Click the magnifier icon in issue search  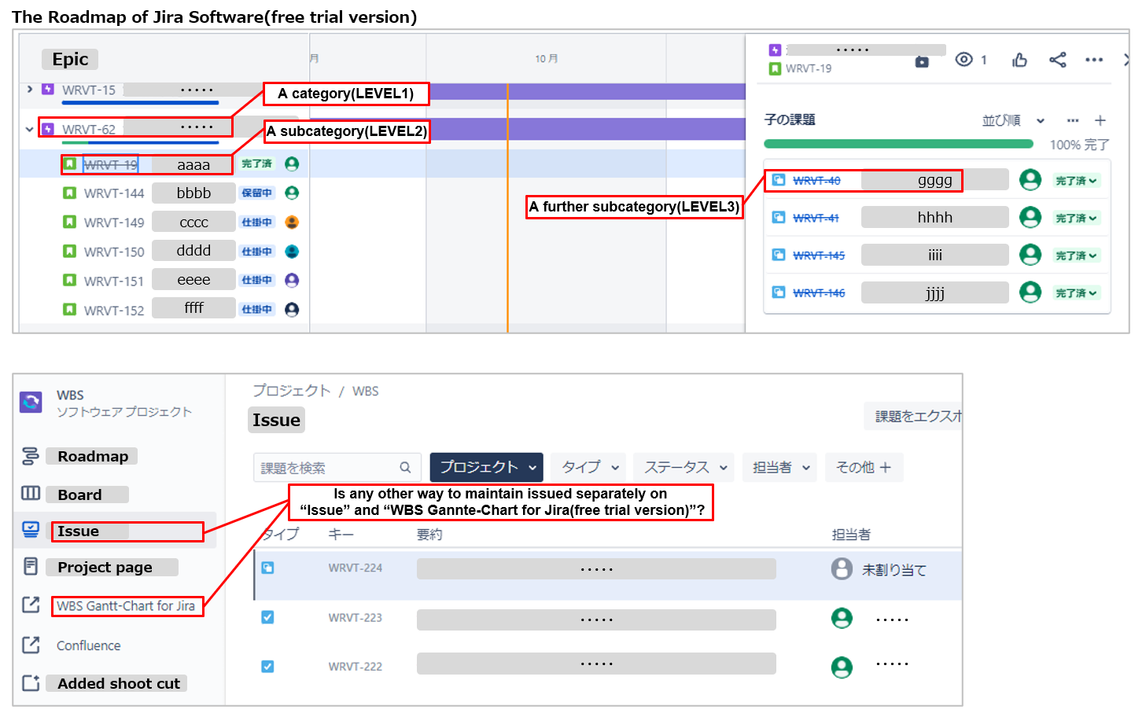(405, 468)
